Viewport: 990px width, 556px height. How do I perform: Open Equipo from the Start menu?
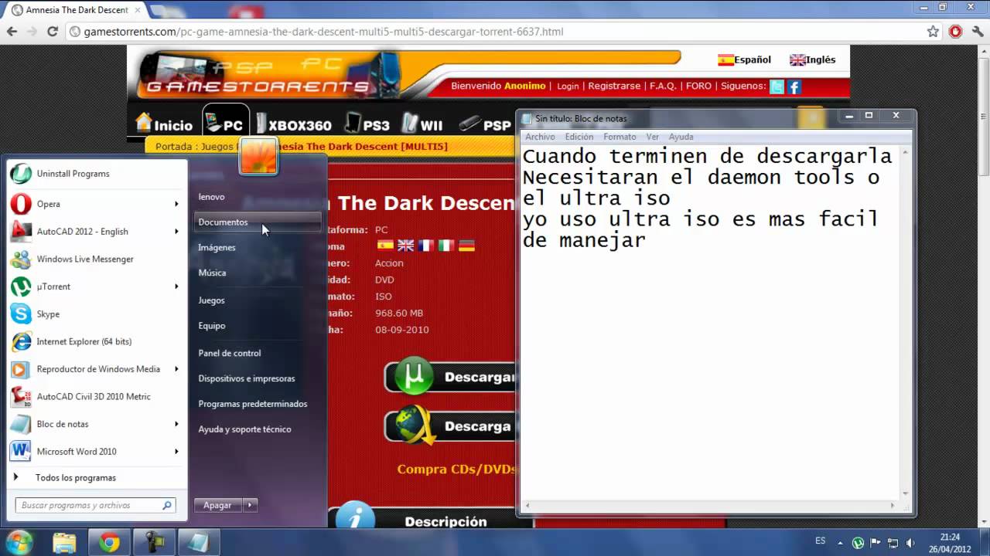point(212,326)
